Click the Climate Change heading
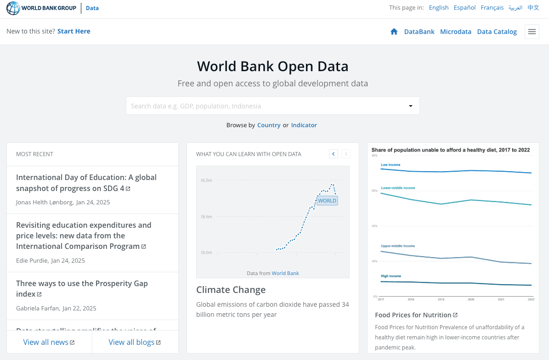 pos(231,290)
